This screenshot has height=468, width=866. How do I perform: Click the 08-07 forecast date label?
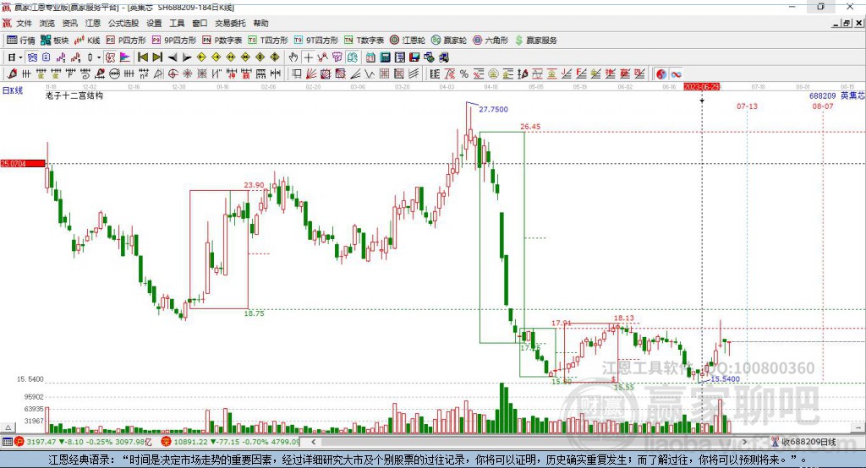tap(822, 106)
